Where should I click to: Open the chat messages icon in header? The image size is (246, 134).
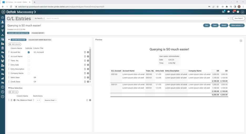229,12
